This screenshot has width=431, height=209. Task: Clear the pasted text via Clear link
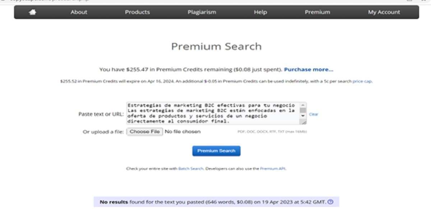point(314,115)
